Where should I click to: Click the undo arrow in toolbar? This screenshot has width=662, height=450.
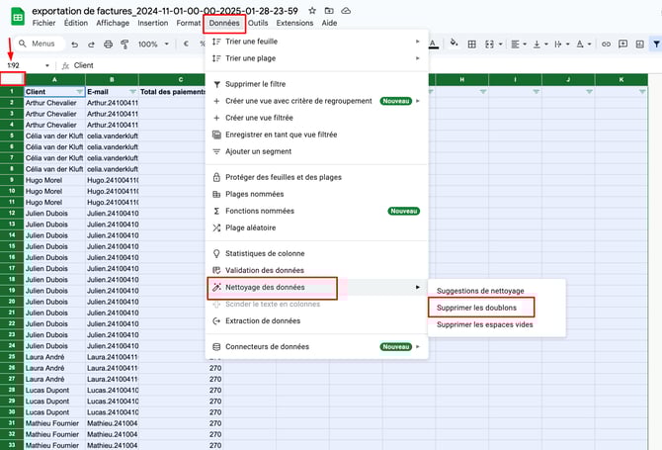click(76, 44)
